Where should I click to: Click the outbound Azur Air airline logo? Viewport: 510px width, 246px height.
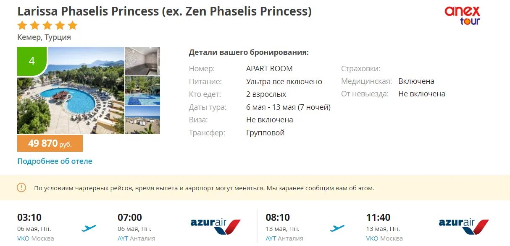pyautogui.click(x=216, y=225)
